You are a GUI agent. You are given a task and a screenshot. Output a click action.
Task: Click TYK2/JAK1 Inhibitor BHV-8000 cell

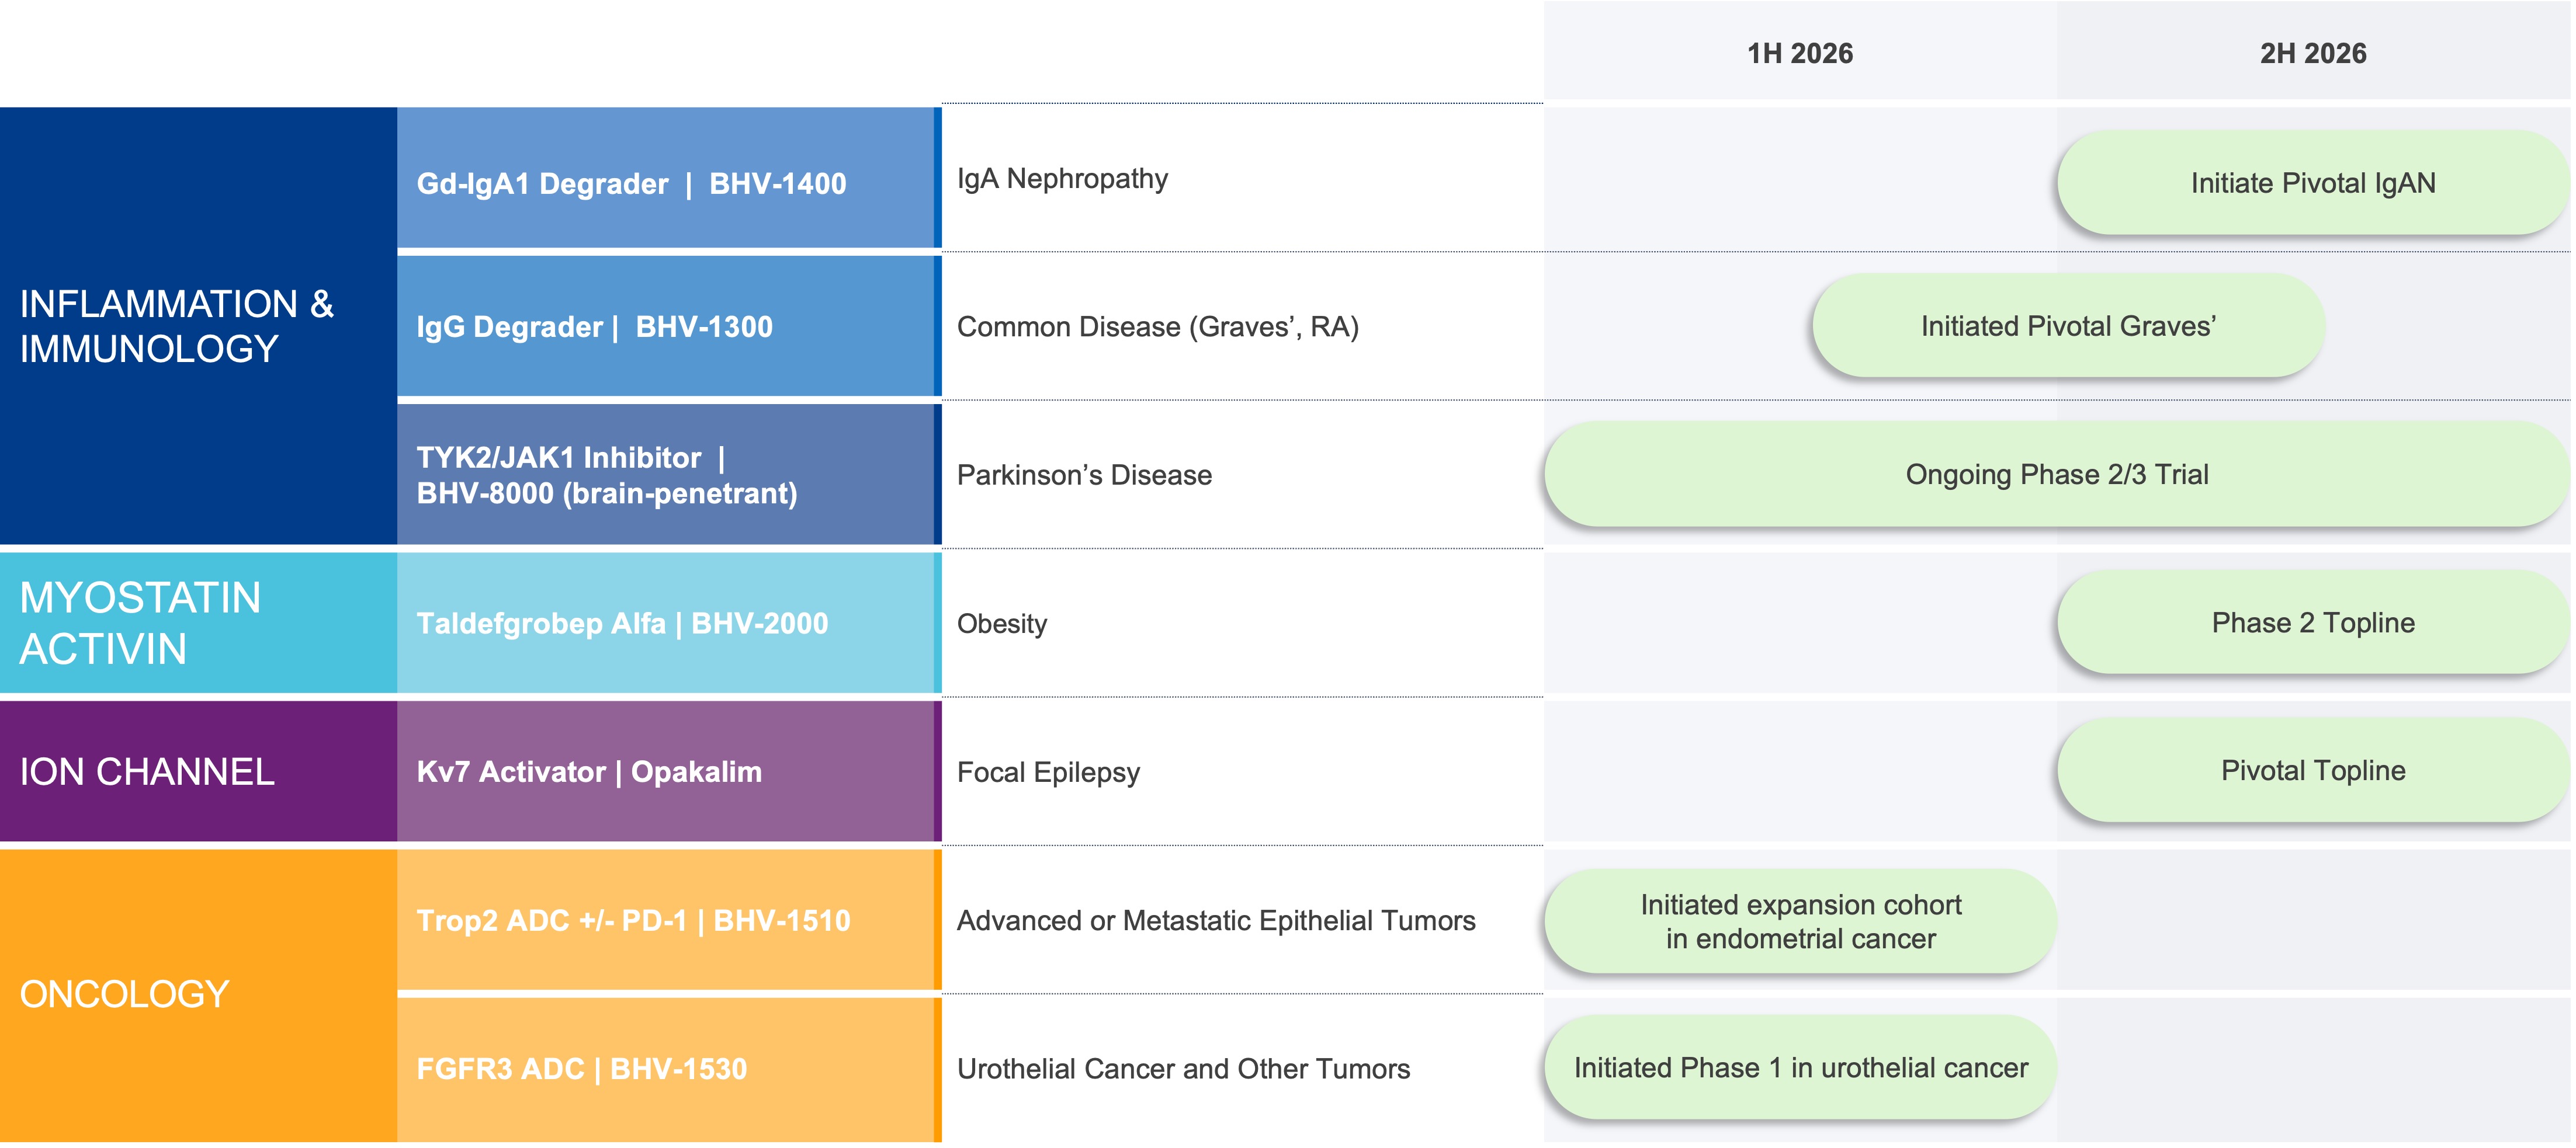pos(669,475)
